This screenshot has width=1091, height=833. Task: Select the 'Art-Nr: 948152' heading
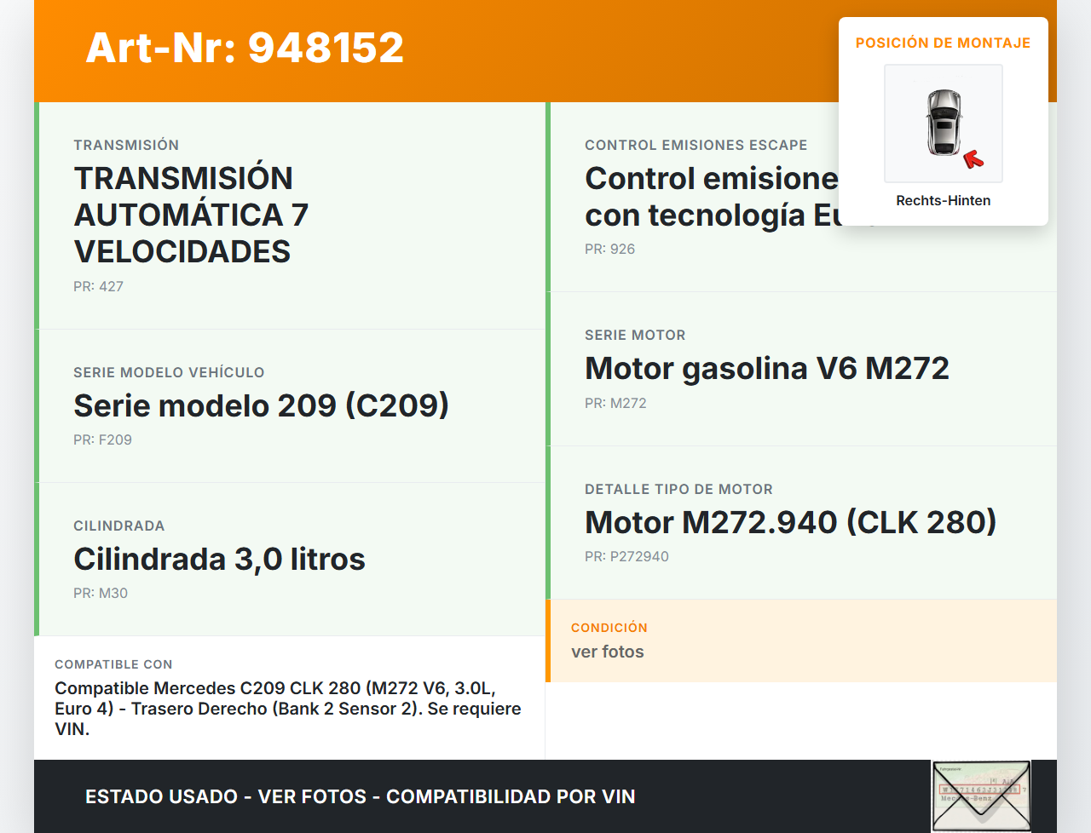pos(245,48)
